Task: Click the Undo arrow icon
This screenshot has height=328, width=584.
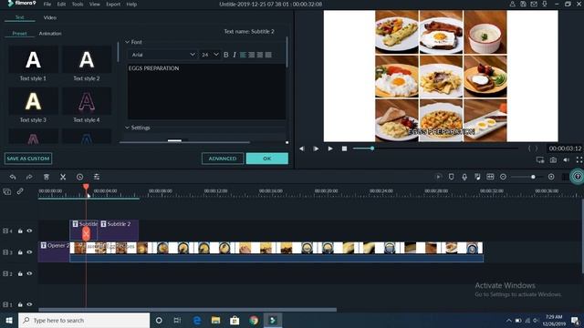Action: coord(13,177)
